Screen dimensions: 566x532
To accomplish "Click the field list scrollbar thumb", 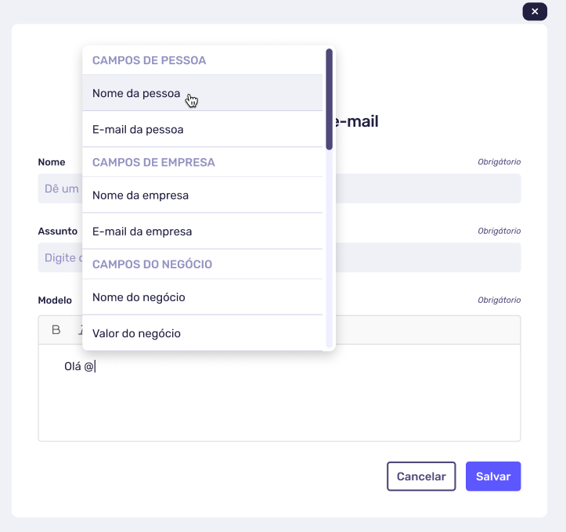I will pyautogui.click(x=329, y=98).
